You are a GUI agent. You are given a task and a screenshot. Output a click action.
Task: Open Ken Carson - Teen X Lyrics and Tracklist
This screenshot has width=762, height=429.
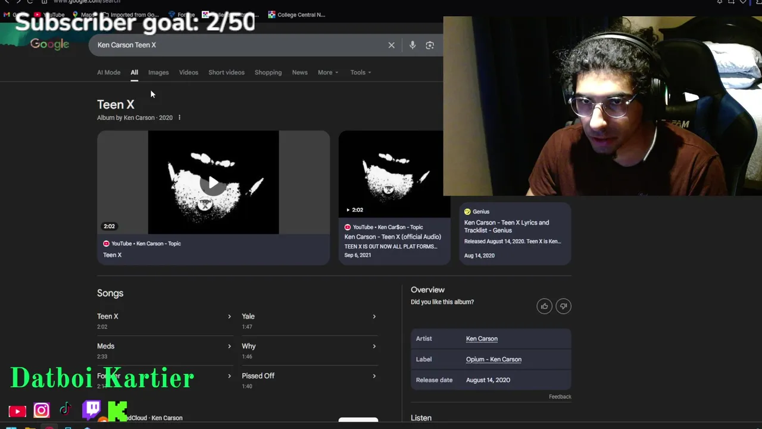point(507,226)
